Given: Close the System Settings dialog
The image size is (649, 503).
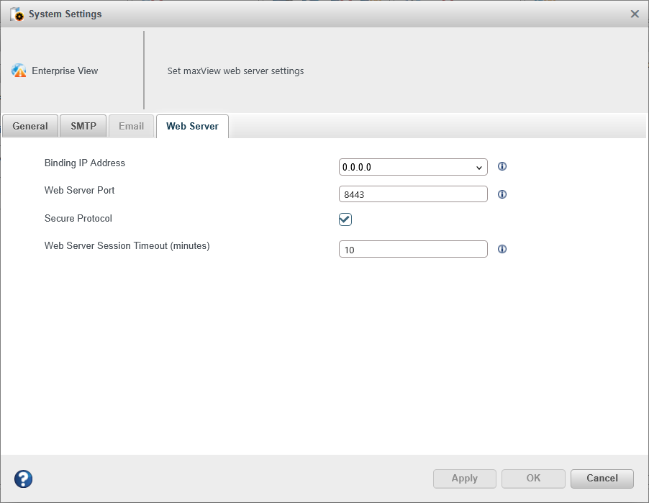Looking at the screenshot, I should coord(635,14).
